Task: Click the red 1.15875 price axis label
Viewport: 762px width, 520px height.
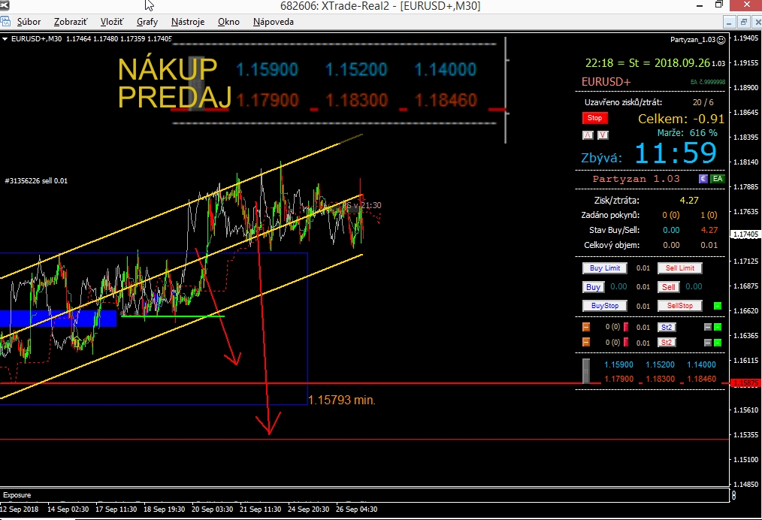Action: tap(745, 383)
